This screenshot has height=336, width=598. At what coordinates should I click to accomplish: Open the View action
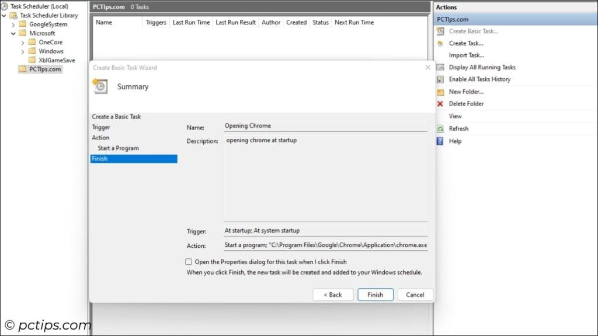point(454,116)
